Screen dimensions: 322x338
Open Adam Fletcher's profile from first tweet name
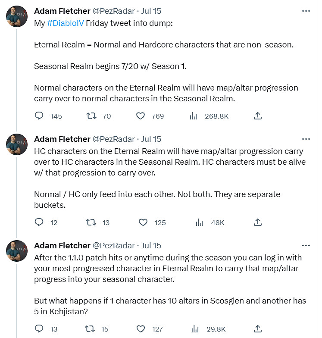[62, 11]
